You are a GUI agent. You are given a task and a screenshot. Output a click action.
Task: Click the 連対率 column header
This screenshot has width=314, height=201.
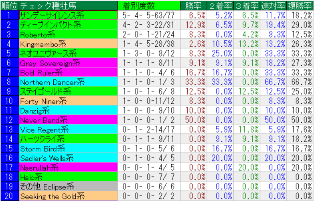click(x=273, y=5)
